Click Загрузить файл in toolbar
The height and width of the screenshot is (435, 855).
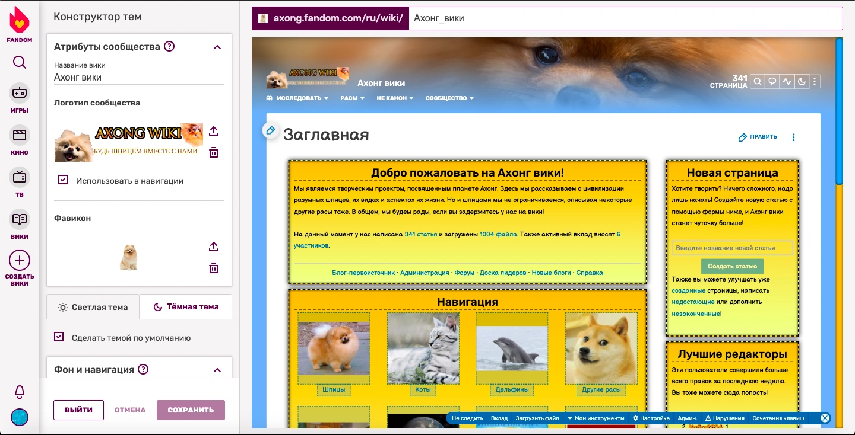(537, 418)
